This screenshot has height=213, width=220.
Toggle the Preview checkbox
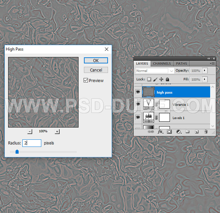pyautogui.click(x=86, y=80)
